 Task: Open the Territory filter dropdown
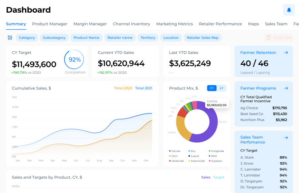click(148, 38)
